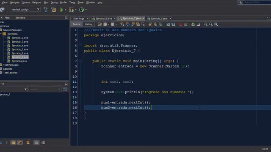Image resolution: width=271 pixels, height=152 pixels.
Task: Toggle Rectangular Selection icon
Action: [143, 24]
